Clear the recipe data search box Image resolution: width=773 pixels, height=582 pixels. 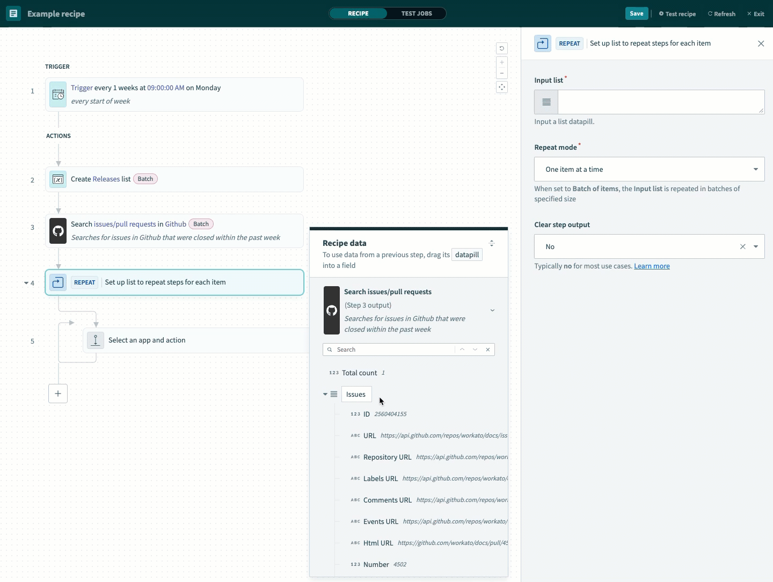488,350
